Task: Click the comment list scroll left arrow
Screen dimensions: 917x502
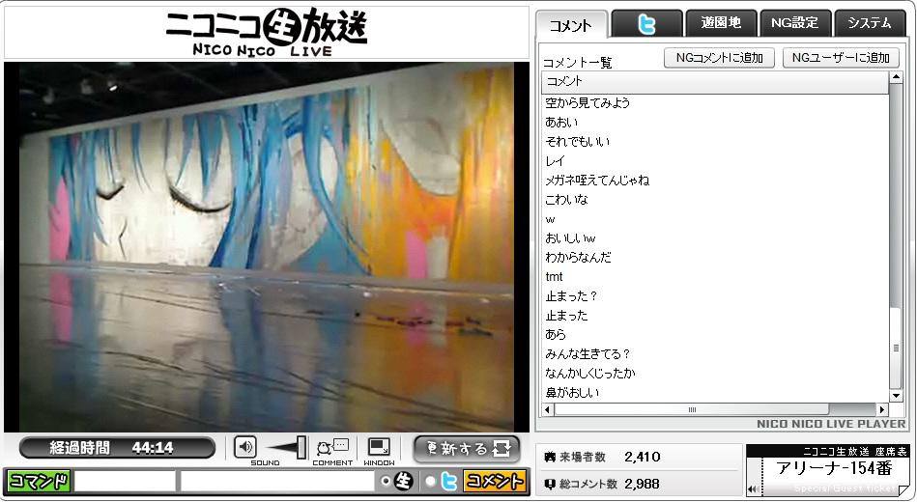Action: pos(547,409)
